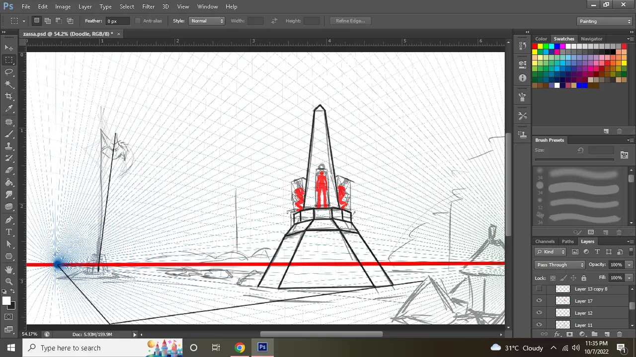The width and height of the screenshot is (636, 357).
Task: Select the Polygon shape tool
Action: click(x=9, y=256)
